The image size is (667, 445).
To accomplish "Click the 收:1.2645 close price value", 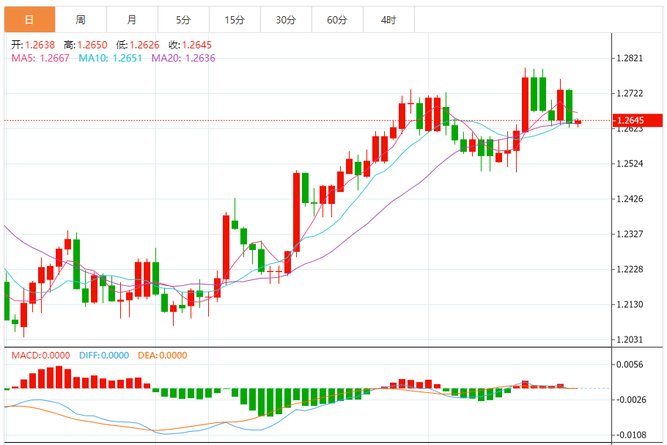I will point(190,45).
